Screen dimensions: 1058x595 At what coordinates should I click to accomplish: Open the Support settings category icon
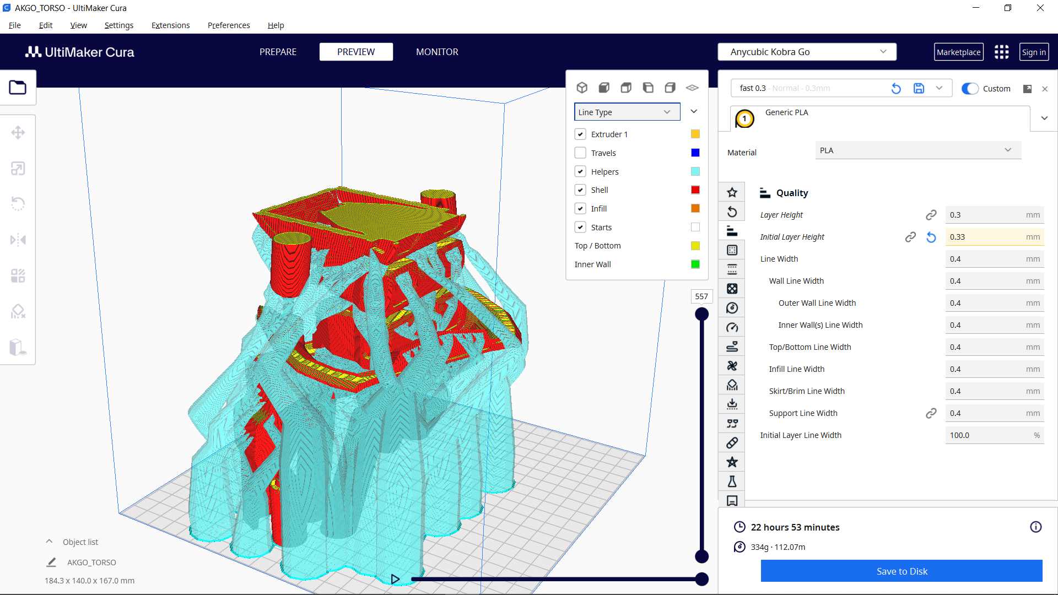(x=732, y=385)
